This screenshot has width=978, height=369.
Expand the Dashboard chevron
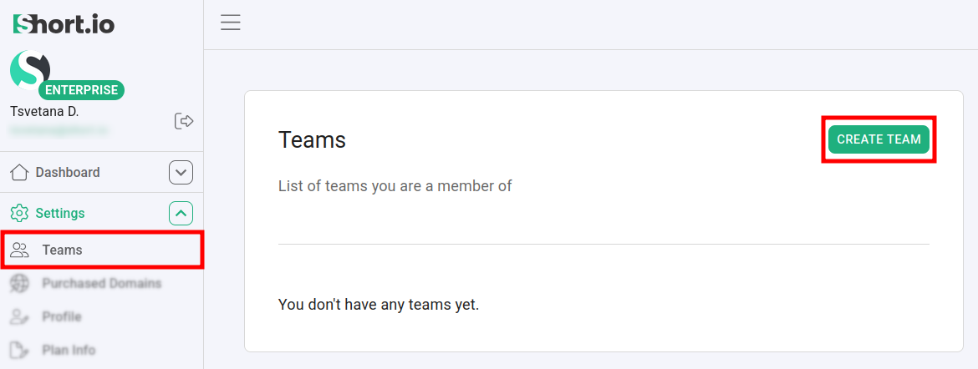[x=181, y=173]
